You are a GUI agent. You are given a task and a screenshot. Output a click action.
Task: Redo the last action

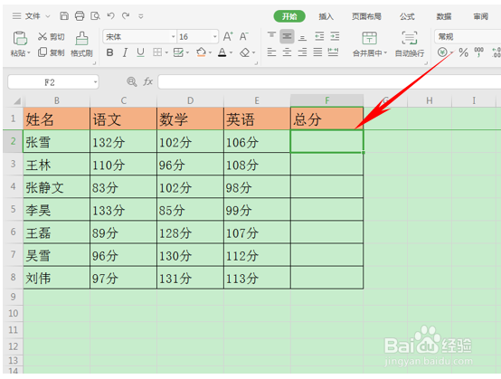pyautogui.click(x=126, y=15)
